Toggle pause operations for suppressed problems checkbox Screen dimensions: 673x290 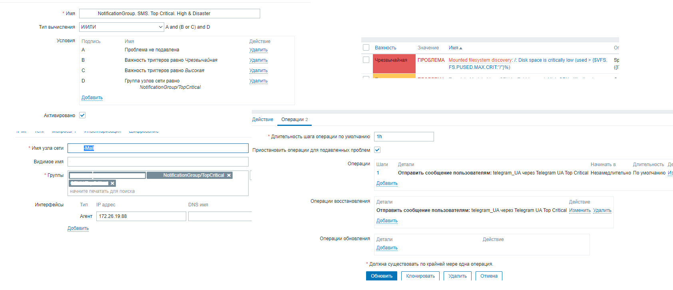377,150
